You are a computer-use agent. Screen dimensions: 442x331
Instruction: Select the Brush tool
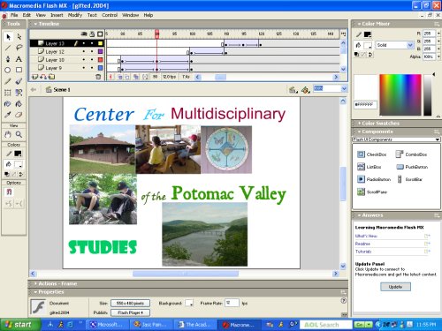point(19,81)
